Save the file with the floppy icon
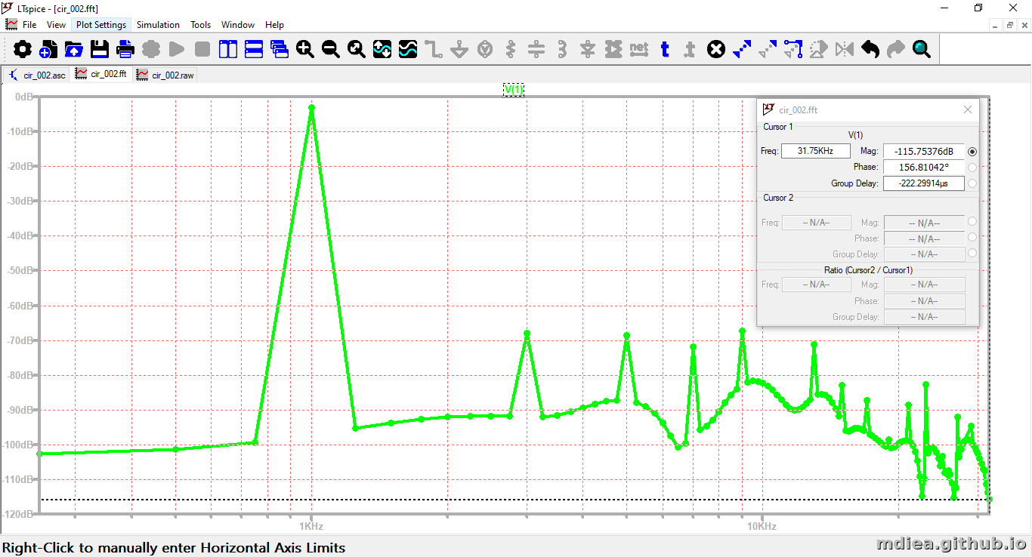Viewport: 1032px width, 557px height. (x=100, y=50)
